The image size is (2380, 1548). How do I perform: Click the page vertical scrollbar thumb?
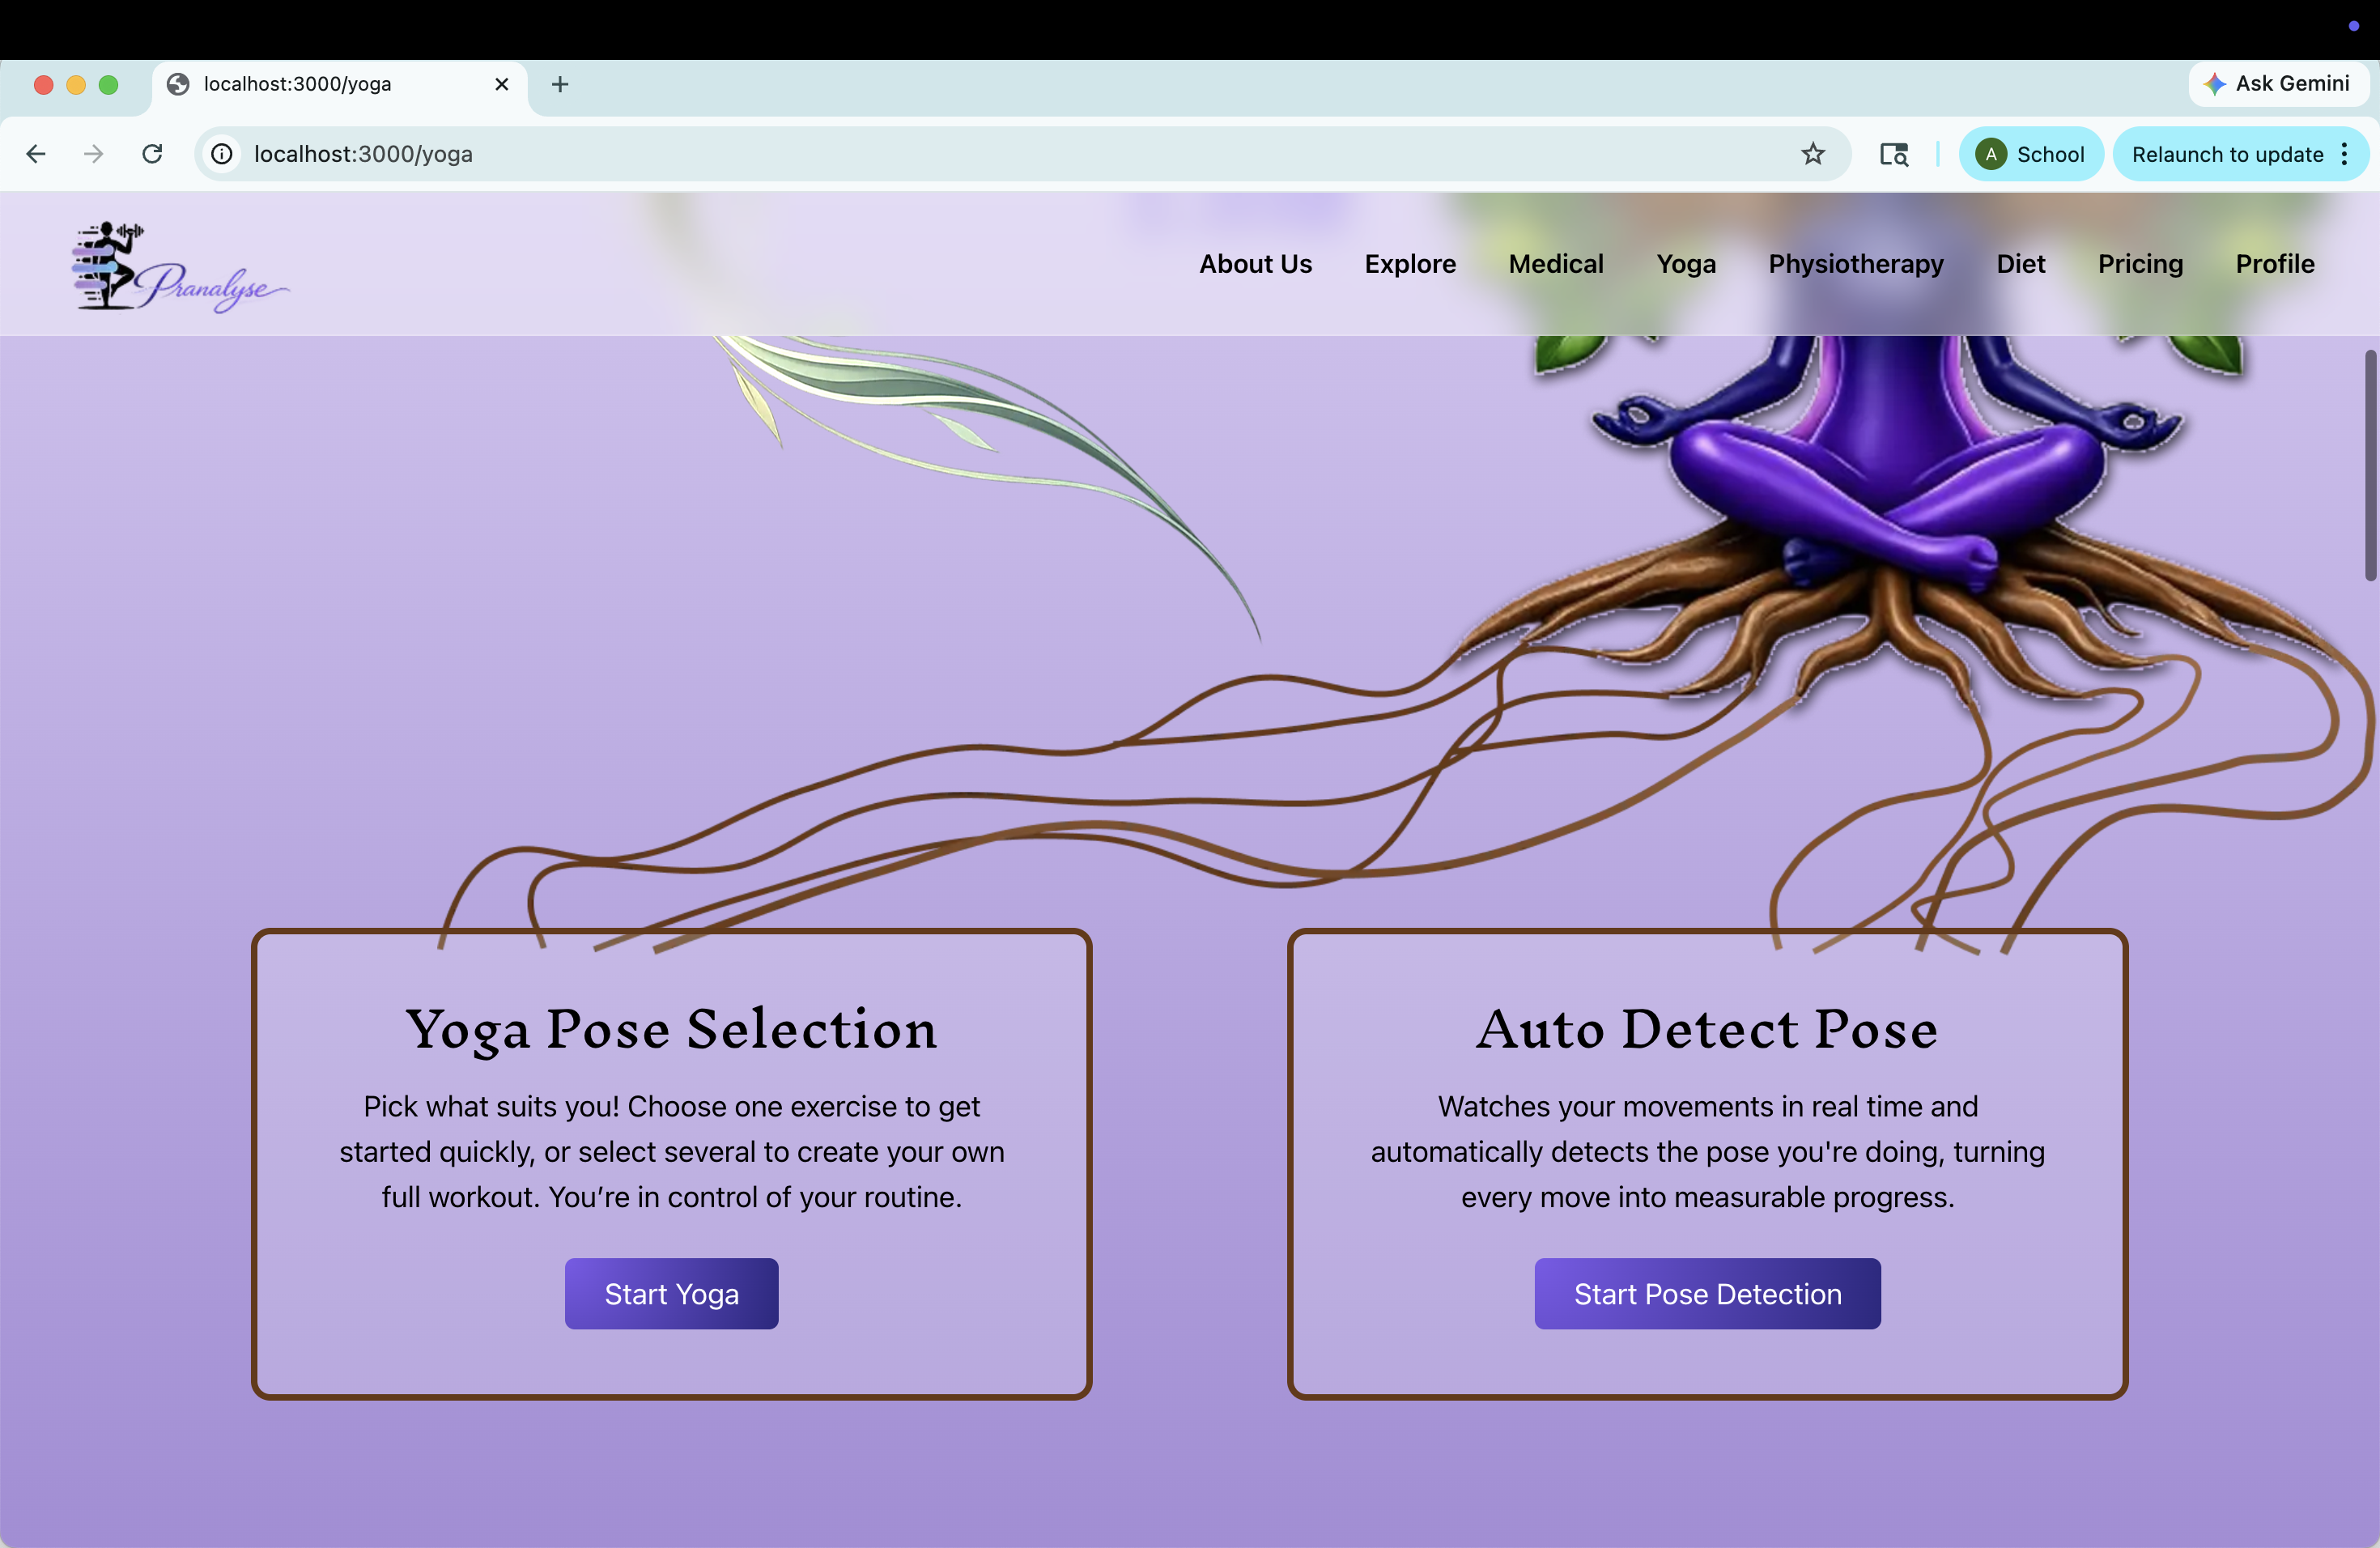pos(2370,465)
